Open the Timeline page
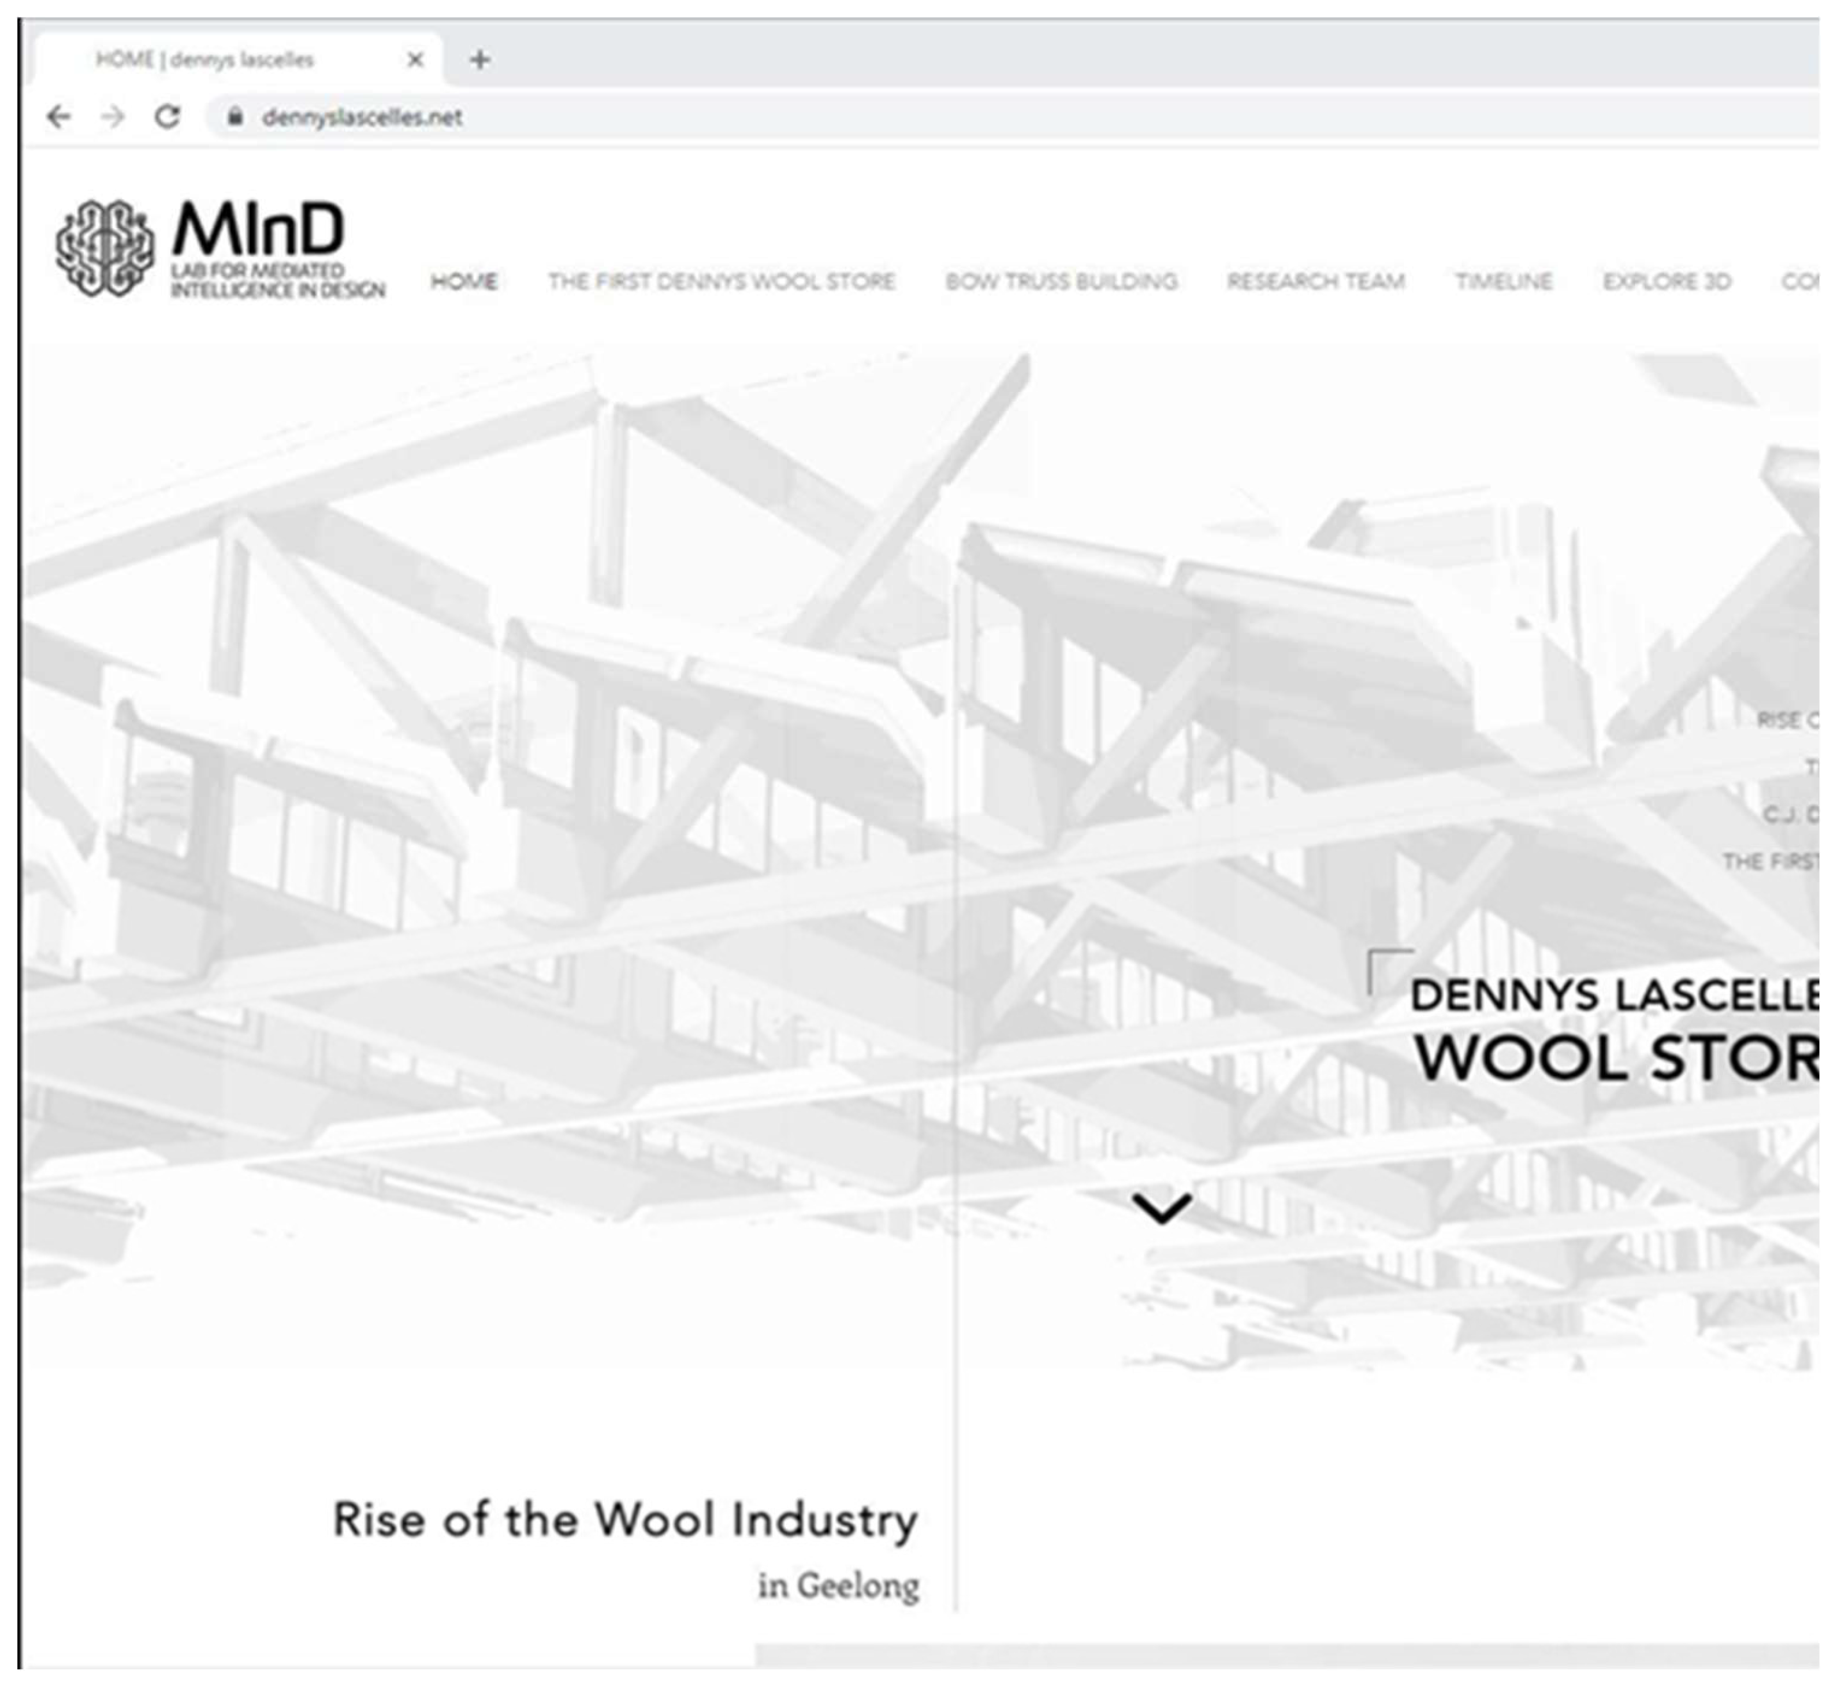The height and width of the screenshot is (1691, 1842). pyautogui.click(x=1503, y=281)
